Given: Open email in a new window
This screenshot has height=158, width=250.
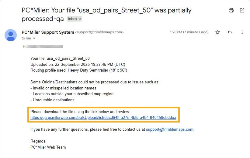Looking at the screenshot, I should click(x=242, y=10).
